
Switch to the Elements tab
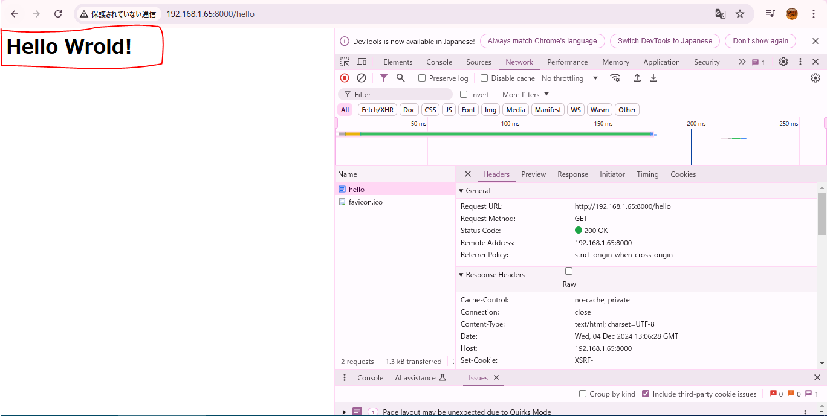[x=398, y=62]
